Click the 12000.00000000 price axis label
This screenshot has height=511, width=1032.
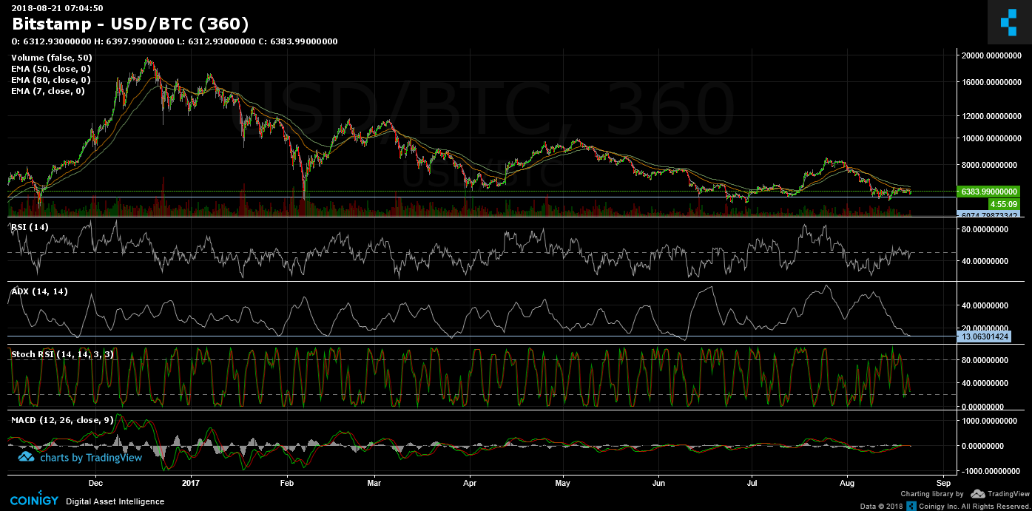click(x=991, y=116)
